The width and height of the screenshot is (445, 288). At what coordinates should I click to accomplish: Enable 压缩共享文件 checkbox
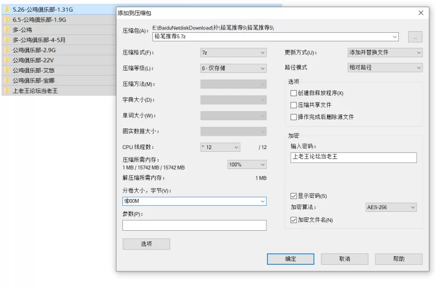pos(294,105)
